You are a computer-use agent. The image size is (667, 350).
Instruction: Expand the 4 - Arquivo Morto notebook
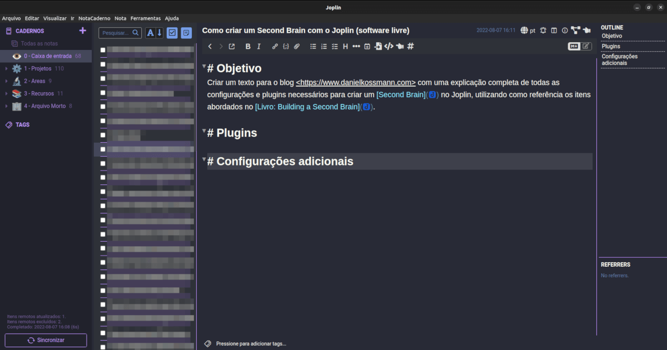pyautogui.click(x=6, y=106)
